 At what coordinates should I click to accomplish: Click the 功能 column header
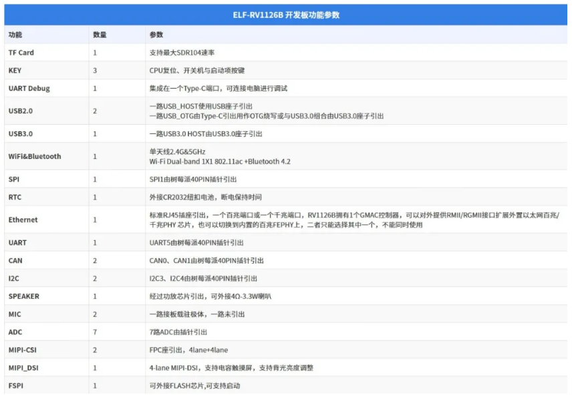coord(15,35)
